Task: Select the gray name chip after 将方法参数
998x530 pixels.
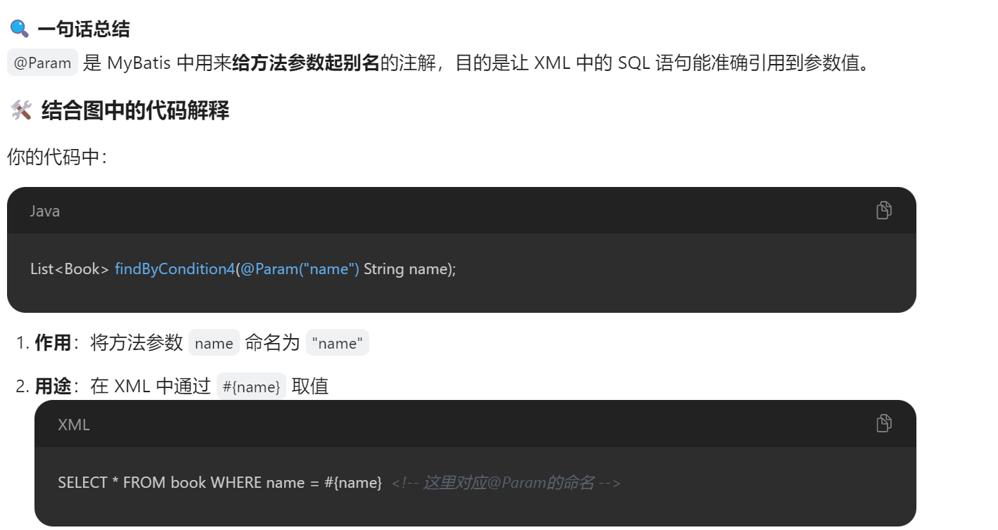Action: [x=214, y=343]
